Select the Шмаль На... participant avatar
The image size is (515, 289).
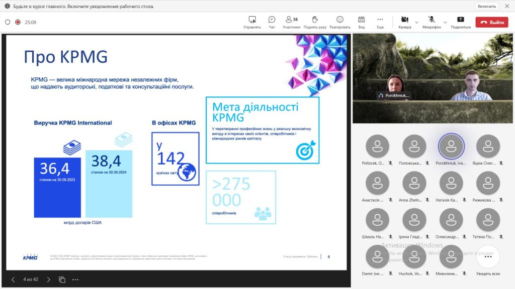pyautogui.click(x=377, y=220)
